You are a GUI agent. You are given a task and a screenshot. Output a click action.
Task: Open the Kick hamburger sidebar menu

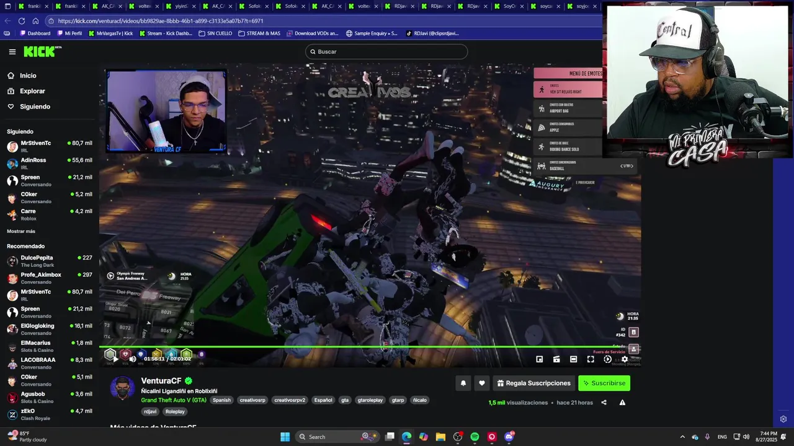pos(12,52)
